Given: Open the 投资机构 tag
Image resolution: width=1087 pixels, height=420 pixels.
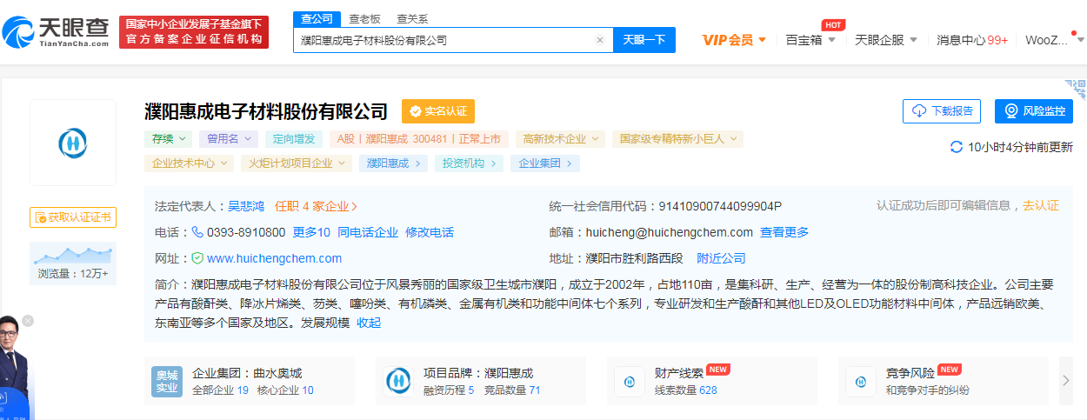Looking at the screenshot, I should 469,163.
